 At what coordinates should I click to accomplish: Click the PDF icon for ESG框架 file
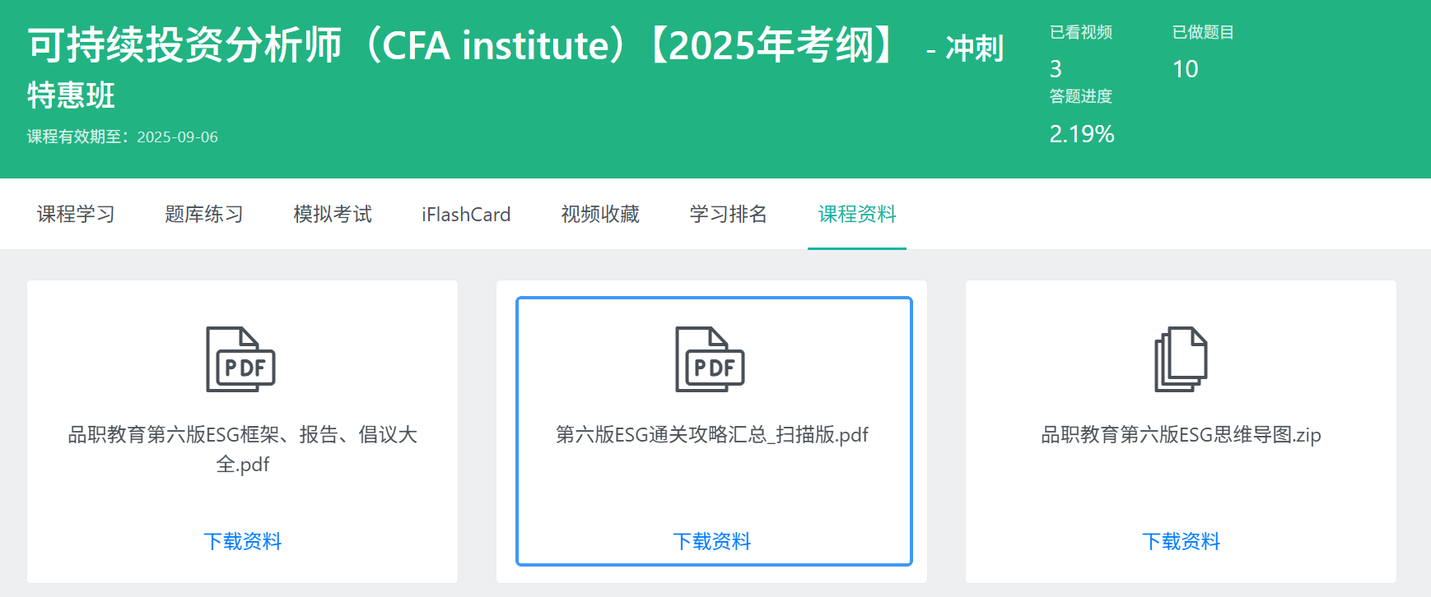tap(241, 359)
